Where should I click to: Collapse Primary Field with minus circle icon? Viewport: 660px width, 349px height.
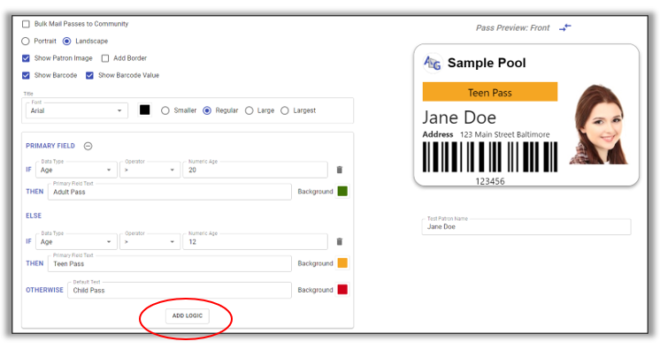click(x=88, y=146)
